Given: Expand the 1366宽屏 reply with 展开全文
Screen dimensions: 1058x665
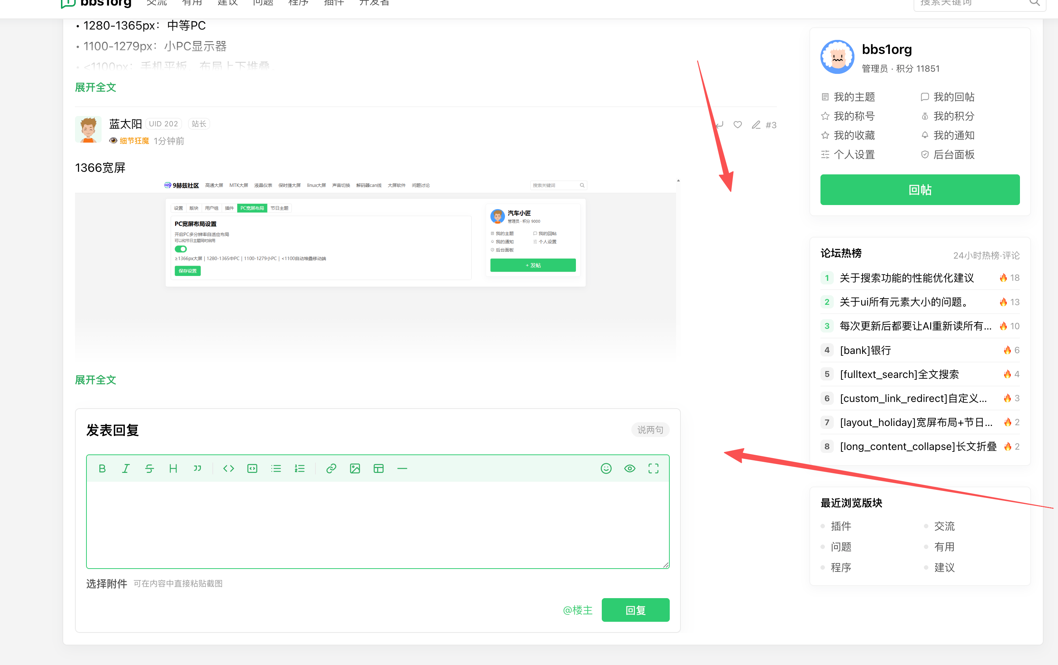Looking at the screenshot, I should tap(95, 380).
